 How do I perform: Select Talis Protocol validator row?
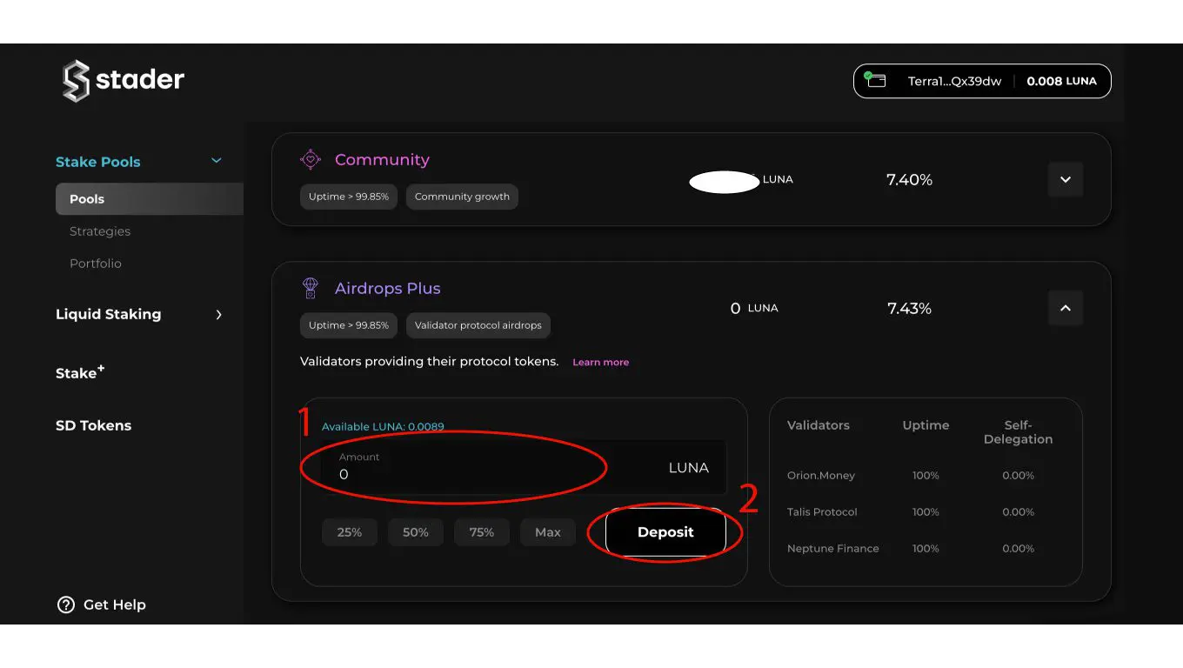pos(926,512)
